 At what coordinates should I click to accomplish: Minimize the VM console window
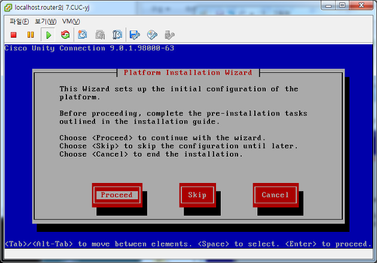point(329,5)
